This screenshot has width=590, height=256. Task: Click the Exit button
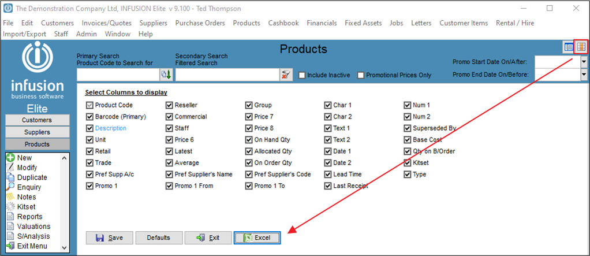pos(208,238)
